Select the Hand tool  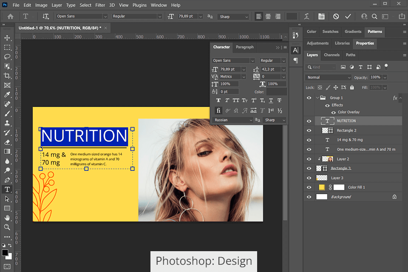click(7, 218)
